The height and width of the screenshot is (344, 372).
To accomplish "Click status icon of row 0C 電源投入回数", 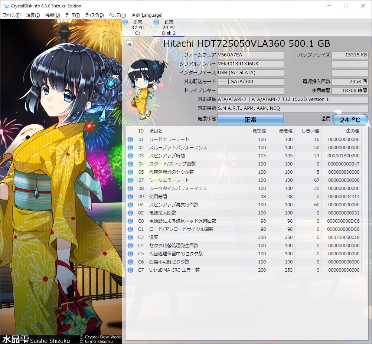I will click(130, 213).
